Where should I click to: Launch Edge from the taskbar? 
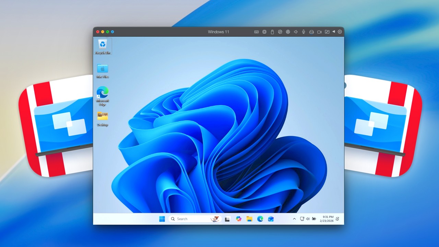click(260, 219)
